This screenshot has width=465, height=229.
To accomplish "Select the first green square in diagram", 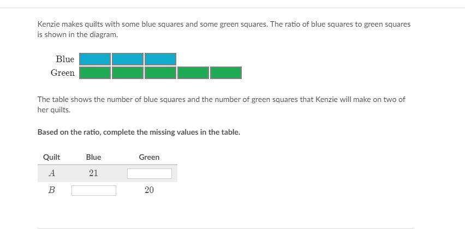I will 95,73.
